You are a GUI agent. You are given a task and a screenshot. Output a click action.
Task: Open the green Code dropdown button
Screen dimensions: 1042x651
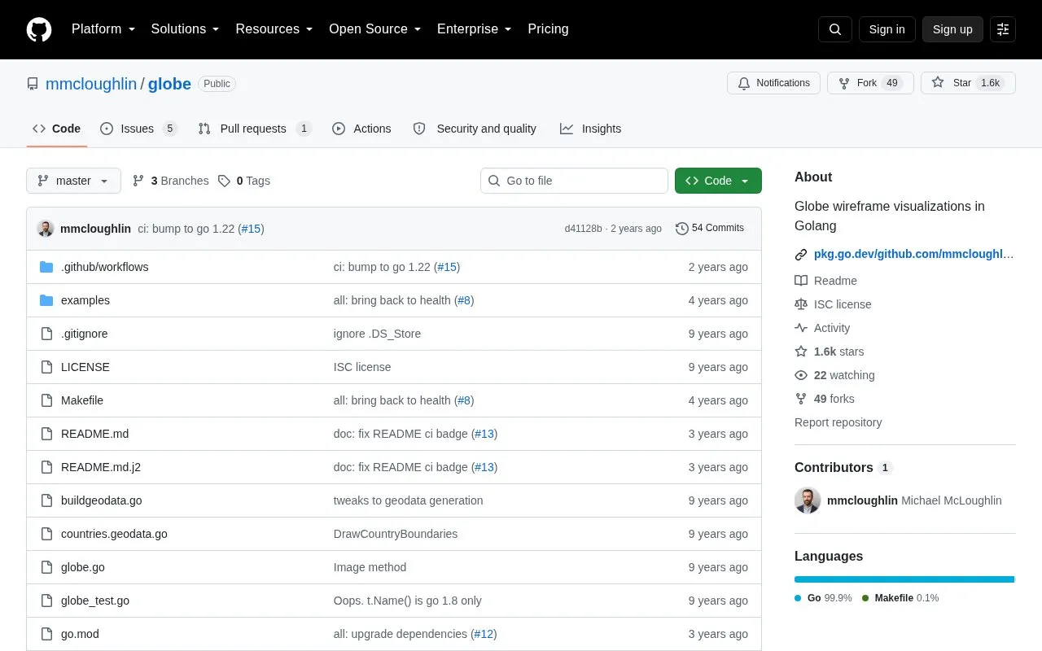pos(718,181)
